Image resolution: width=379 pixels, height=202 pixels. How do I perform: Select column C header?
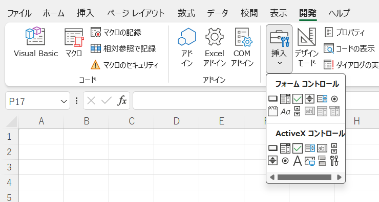[x=132, y=121]
